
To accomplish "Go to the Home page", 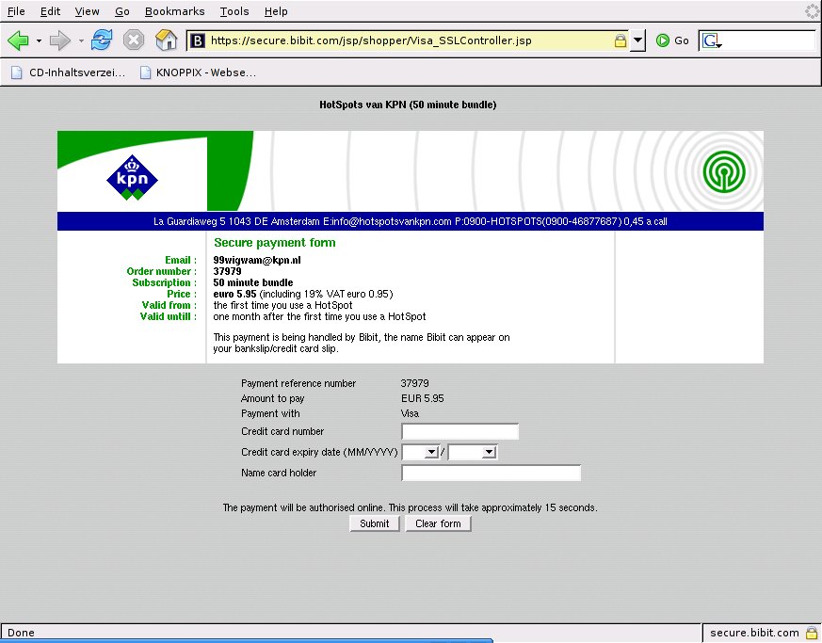I will click(166, 40).
